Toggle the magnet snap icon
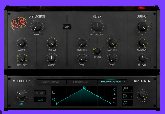This screenshot has width=165, height=114. coord(54,99)
